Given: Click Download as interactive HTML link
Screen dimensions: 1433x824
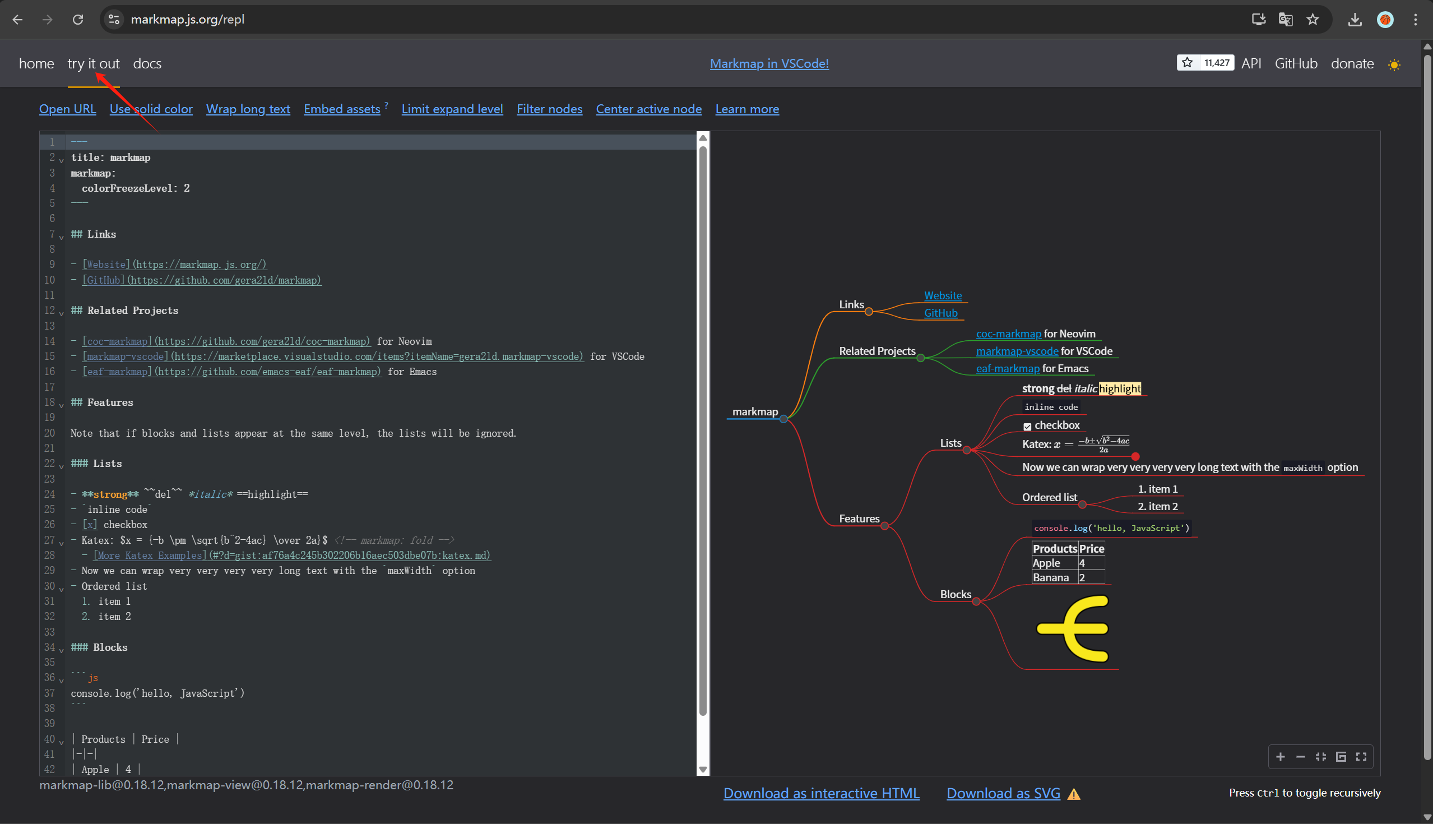Looking at the screenshot, I should pos(821,793).
